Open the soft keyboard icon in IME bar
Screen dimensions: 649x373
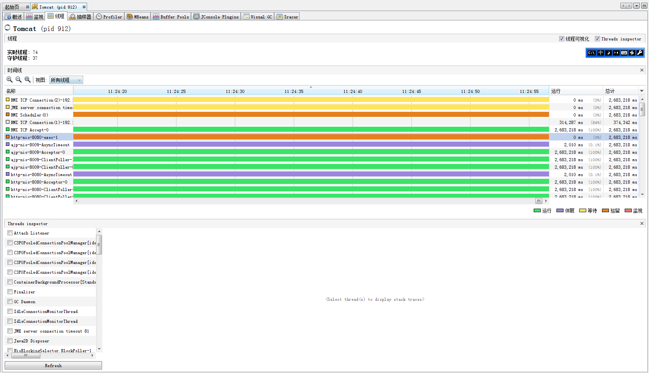pos(624,53)
